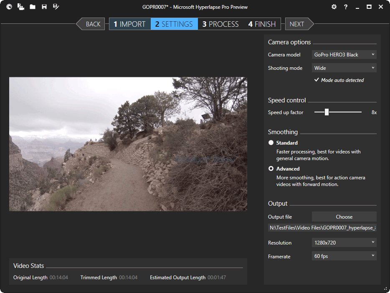
Task: Click the new video project icon
Action: 21,7
